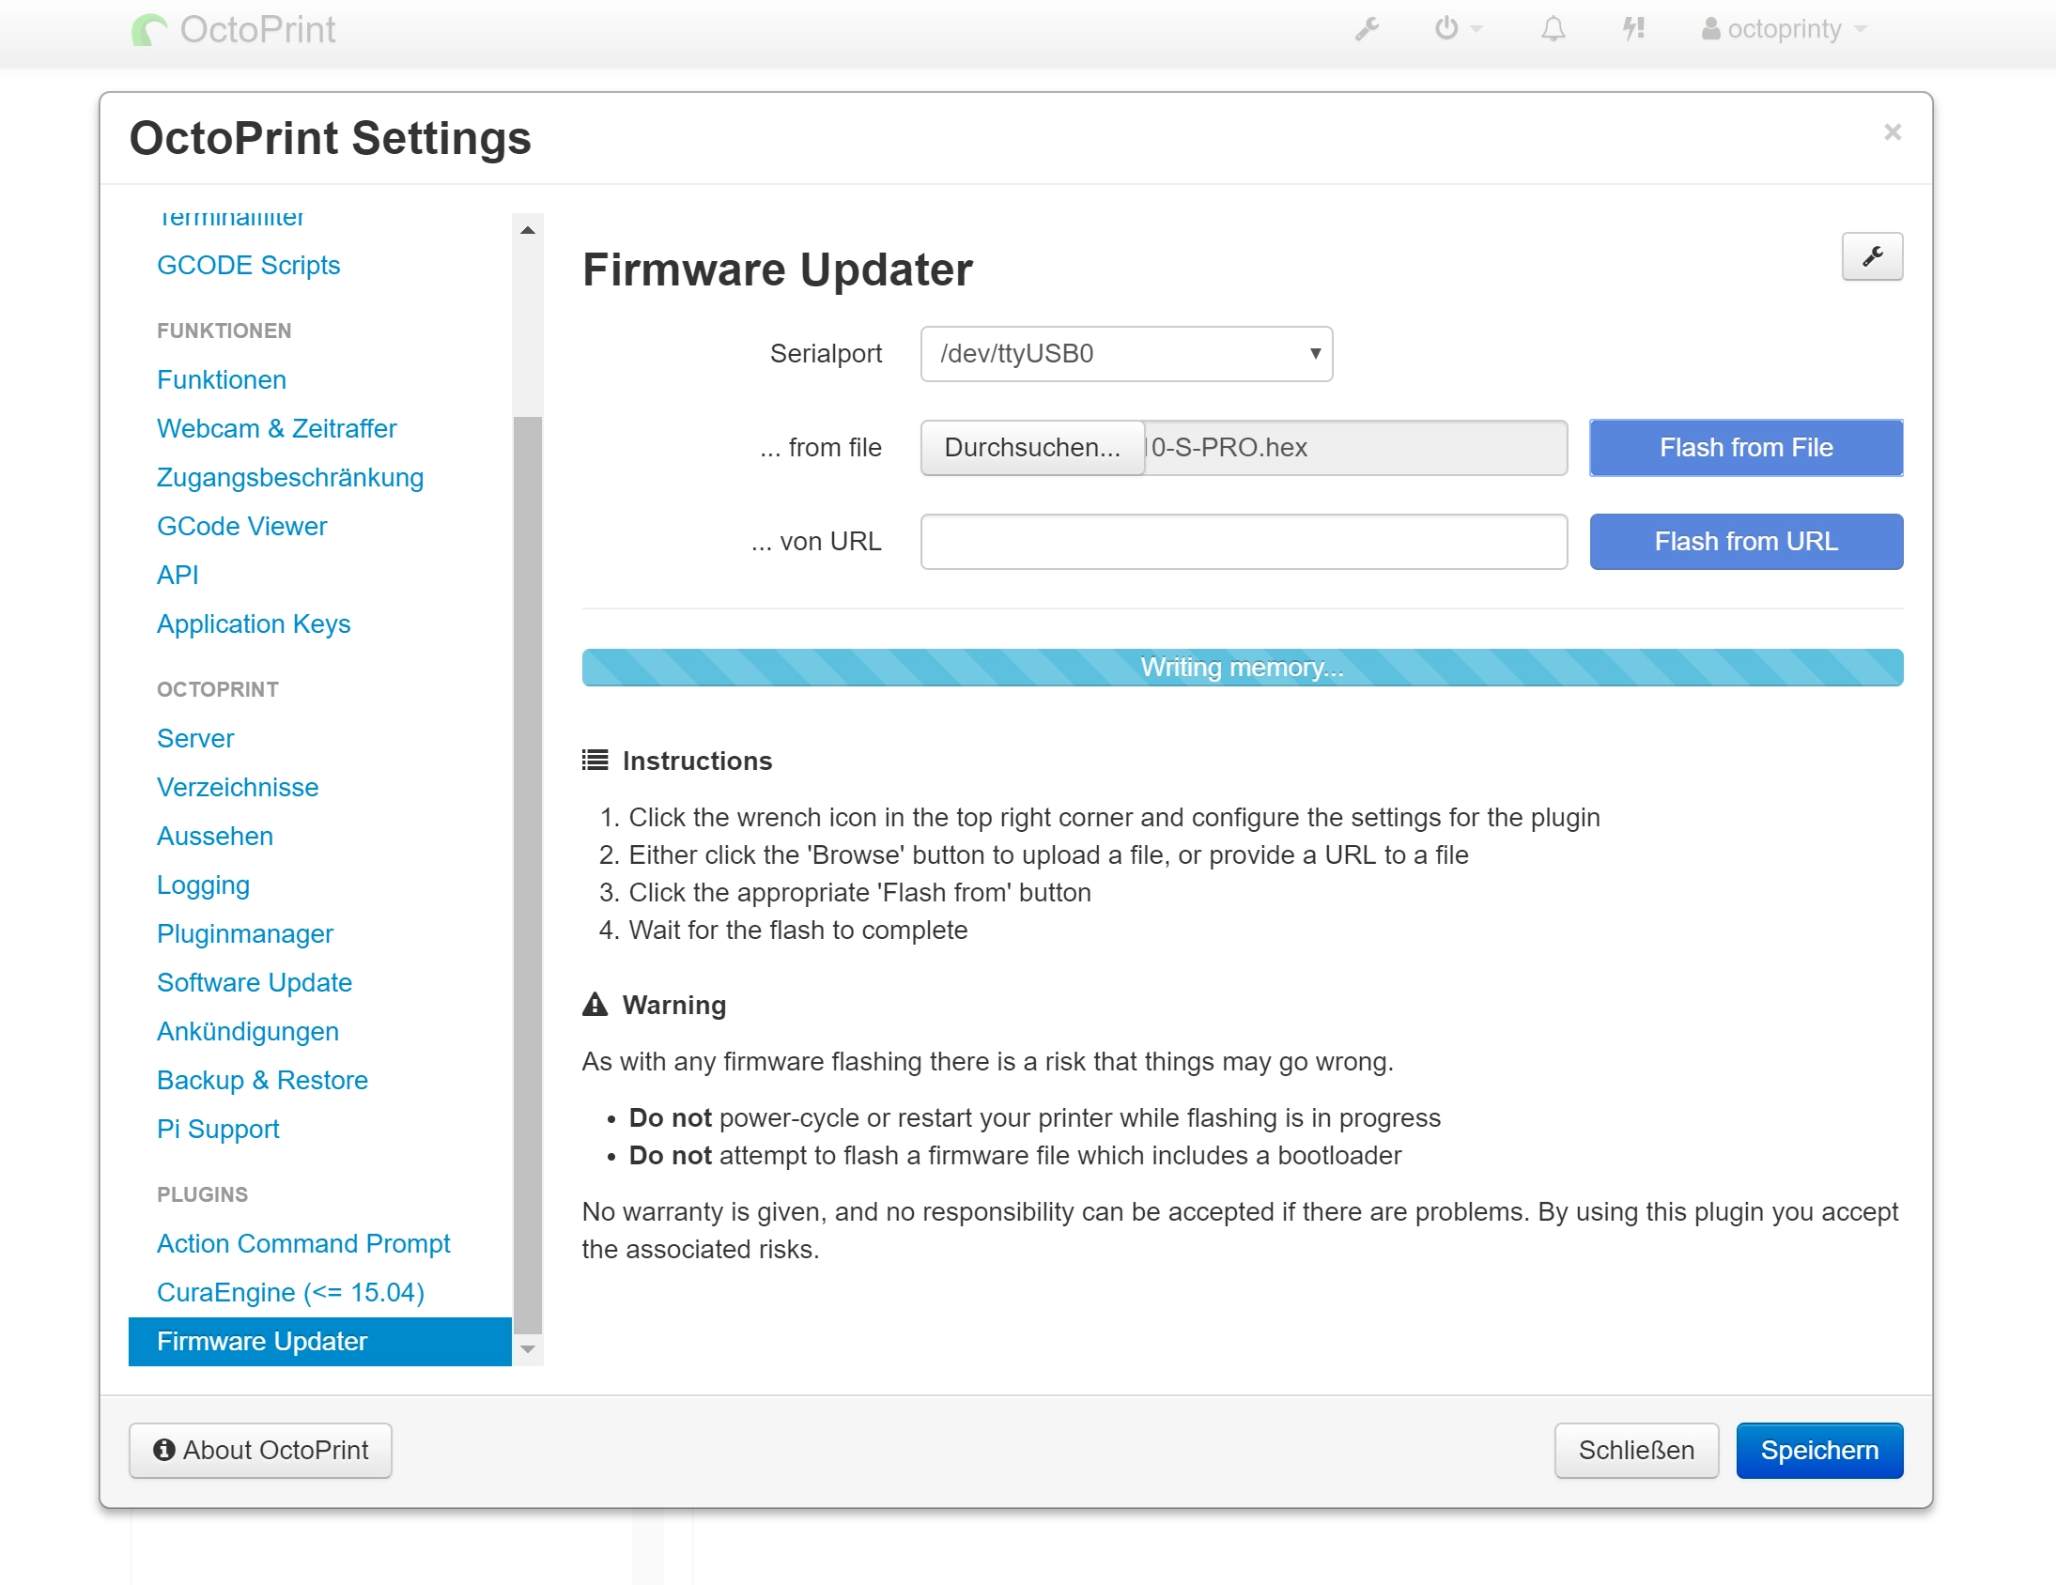The width and height of the screenshot is (2056, 1585).
Task: Open Aussehen settings
Action: tap(215, 837)
